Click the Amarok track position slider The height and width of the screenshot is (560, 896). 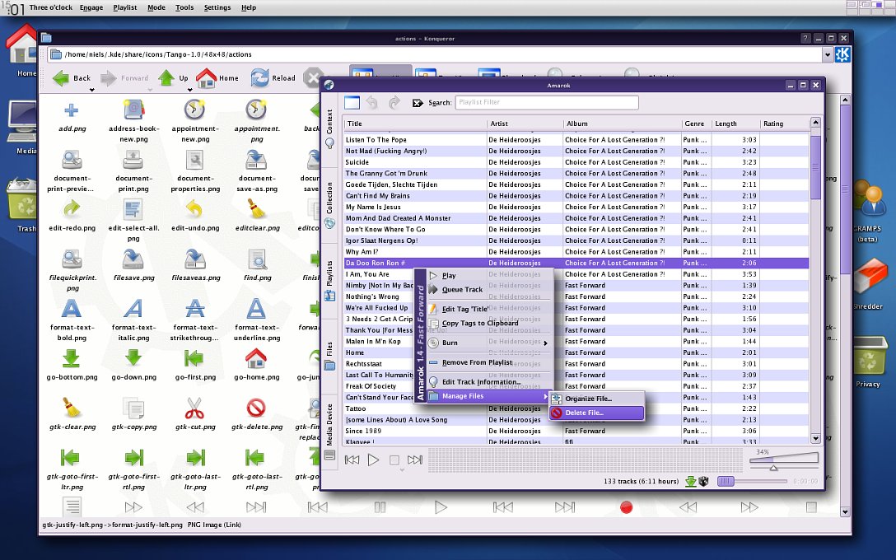[753, 482]
